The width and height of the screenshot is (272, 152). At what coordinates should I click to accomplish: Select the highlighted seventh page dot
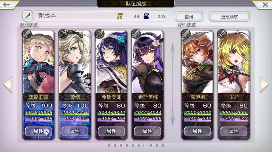click(x=145, y=145)
